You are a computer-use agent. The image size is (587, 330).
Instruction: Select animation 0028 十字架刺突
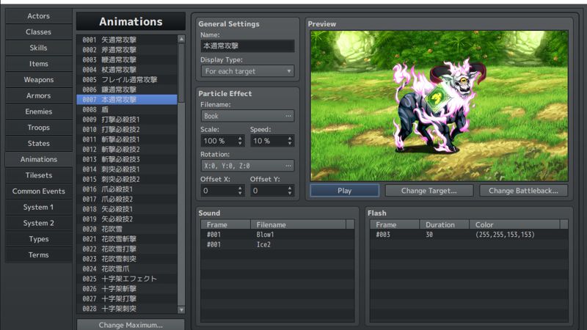pyautogui.click(x=127, y=309)
